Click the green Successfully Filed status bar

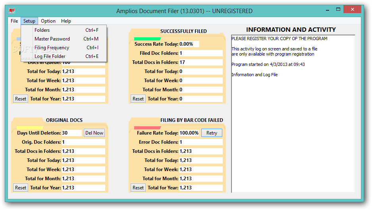click(x=147, y=39)
